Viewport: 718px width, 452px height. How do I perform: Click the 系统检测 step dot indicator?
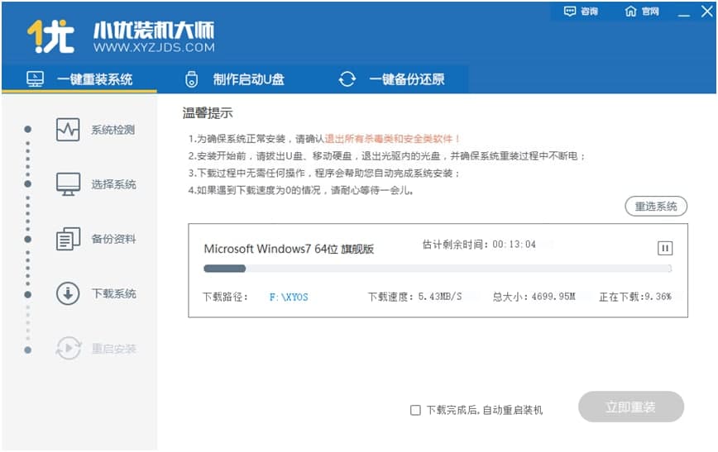pos(28,130)
